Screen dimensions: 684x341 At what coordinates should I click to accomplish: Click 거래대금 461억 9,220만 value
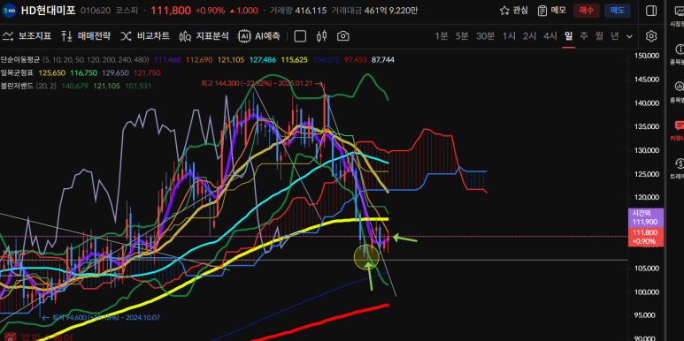click(x=374, y=11)
